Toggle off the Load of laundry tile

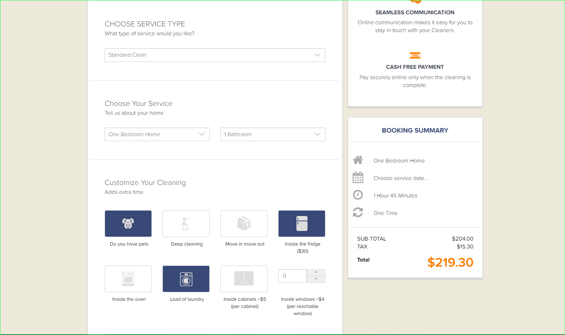tap(186, 279)
